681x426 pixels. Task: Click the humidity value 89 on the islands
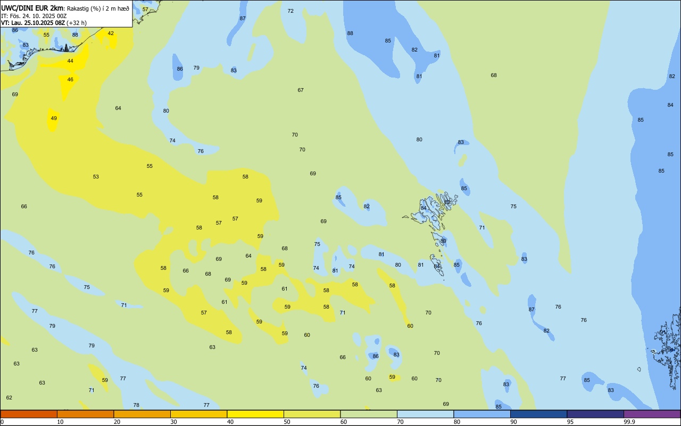(x=443, y=241)
